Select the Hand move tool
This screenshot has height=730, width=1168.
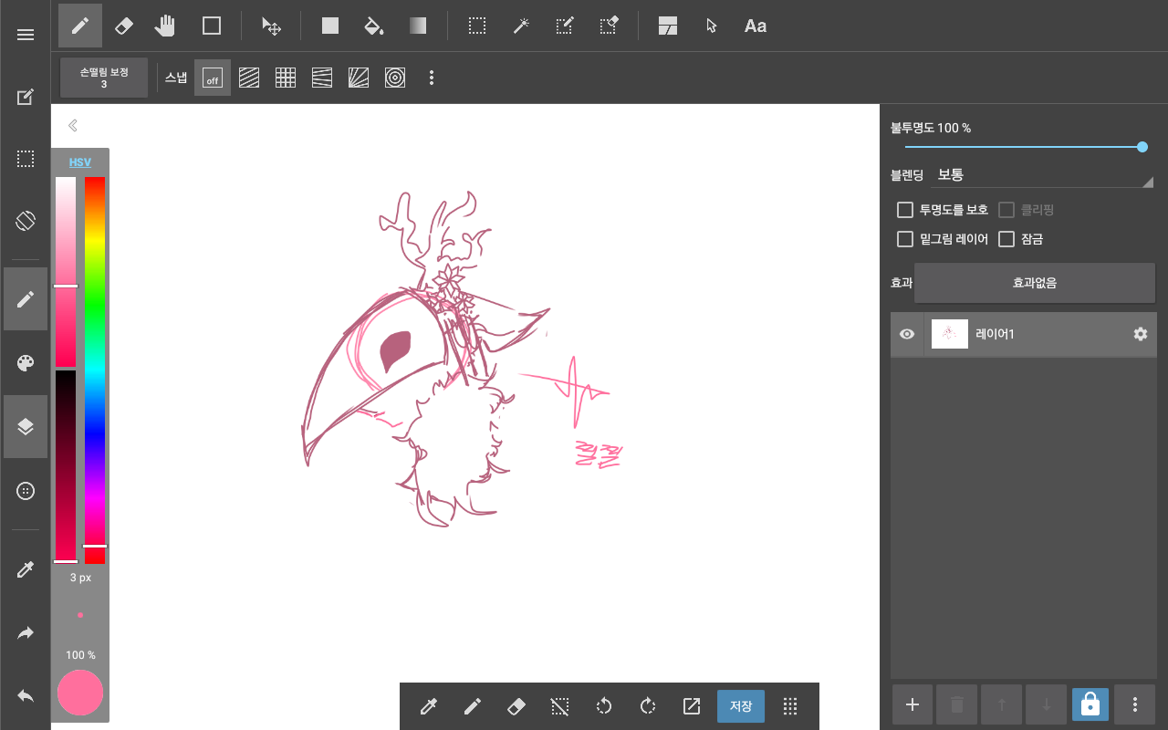(x=165, y=26)
